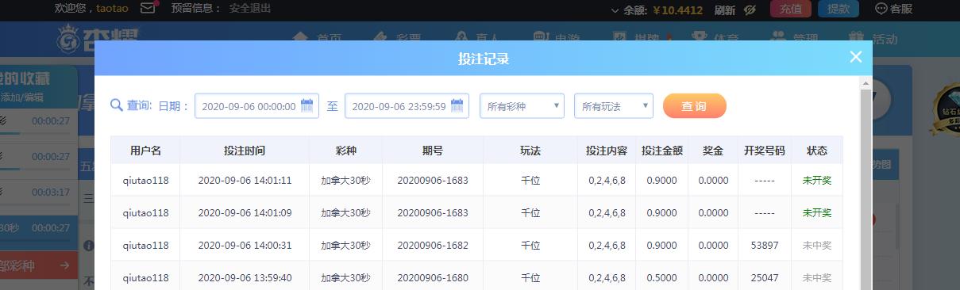Click the magnifier 查询 icon

(116, 105)
